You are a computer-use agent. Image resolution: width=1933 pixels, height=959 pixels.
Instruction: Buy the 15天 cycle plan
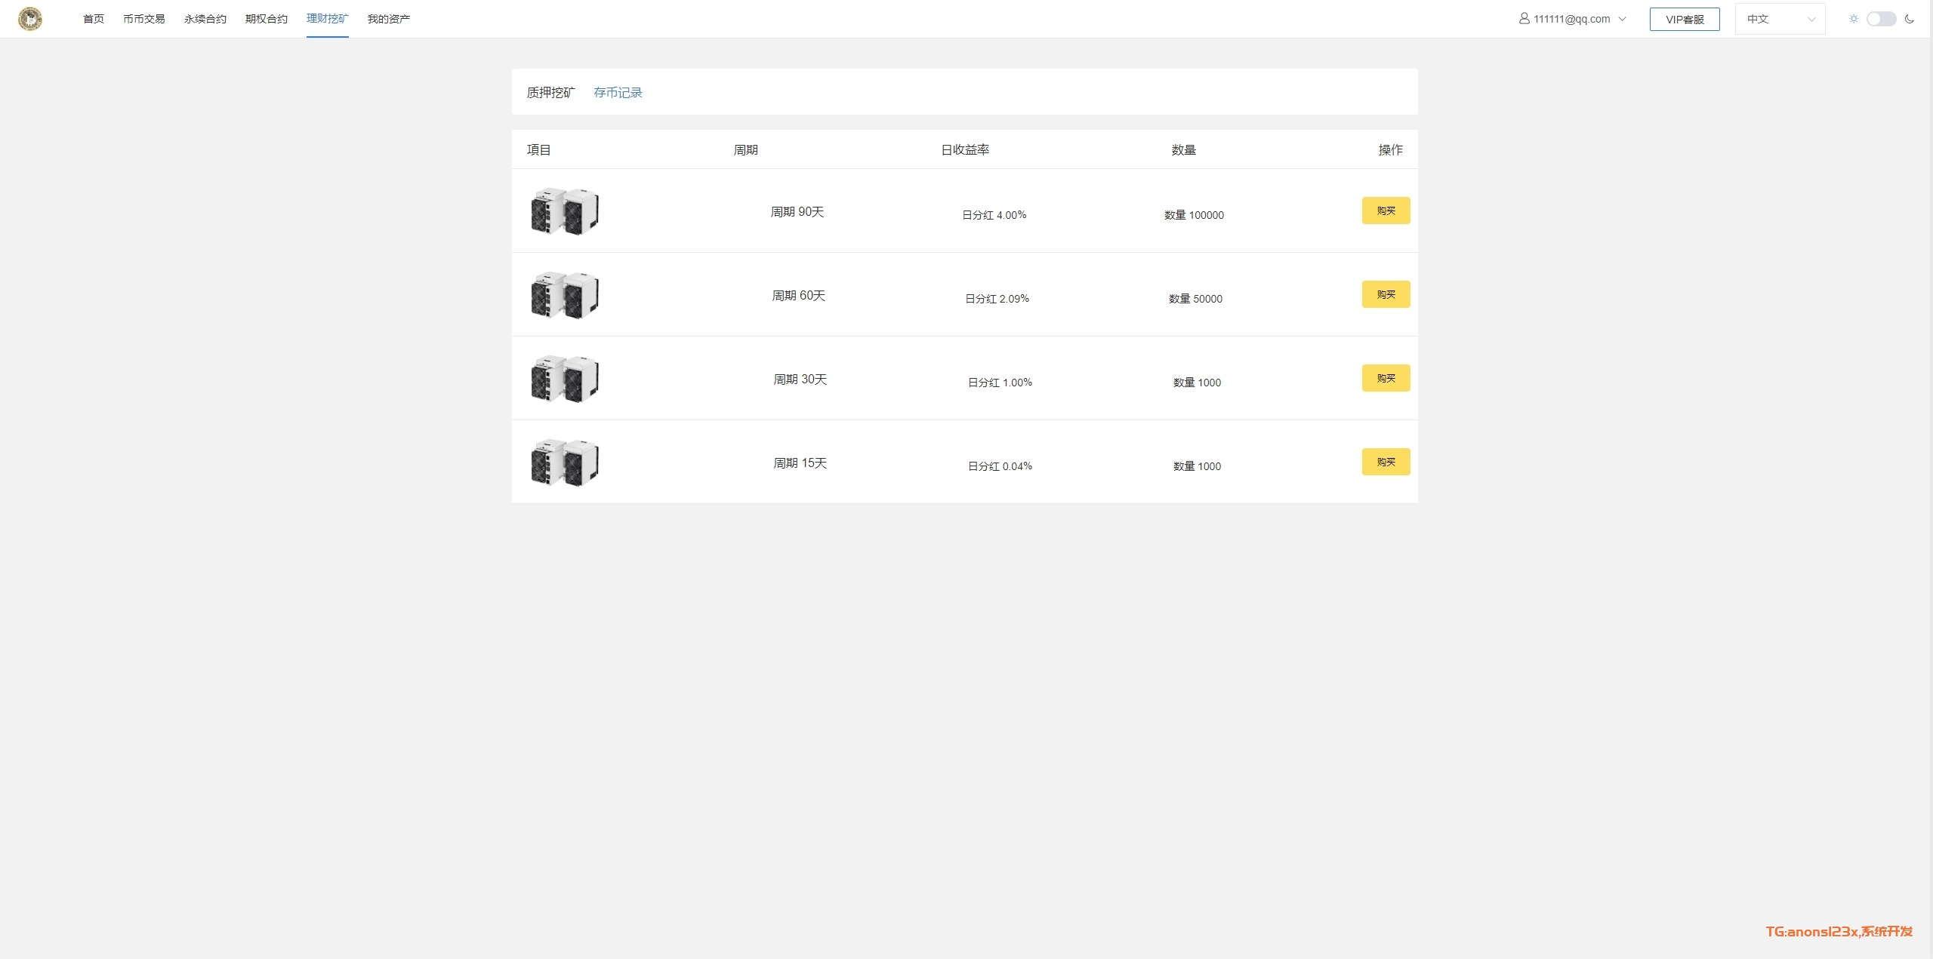[x=1386, y=462]
